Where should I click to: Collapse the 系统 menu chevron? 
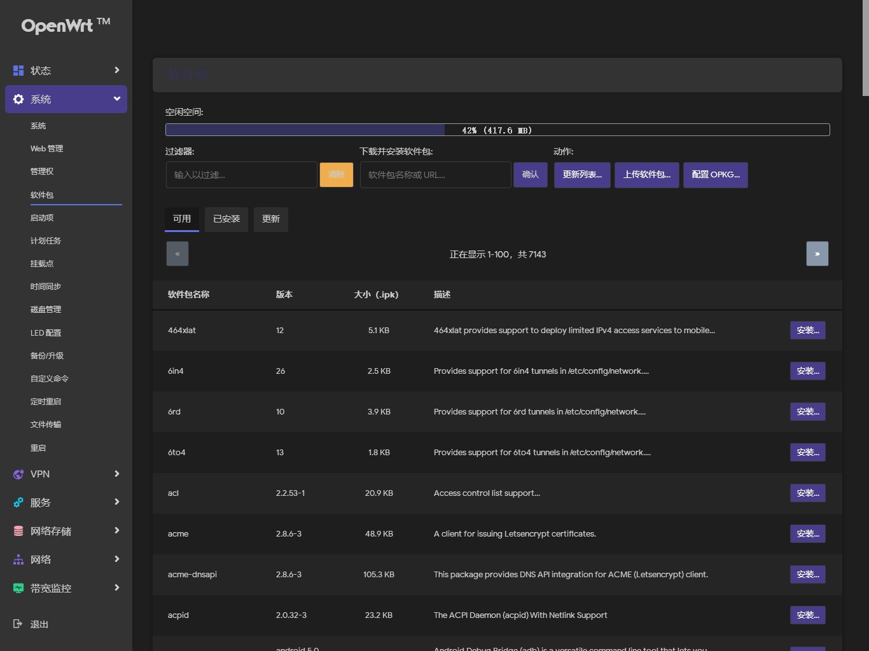[116, 99]
